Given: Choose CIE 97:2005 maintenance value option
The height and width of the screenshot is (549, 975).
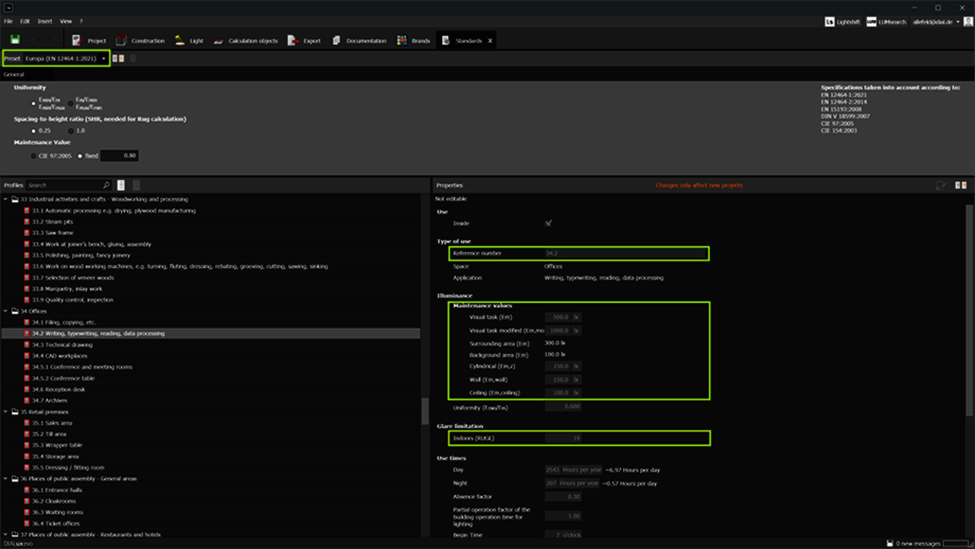Looking at the screenshot, I should [34, 156].
